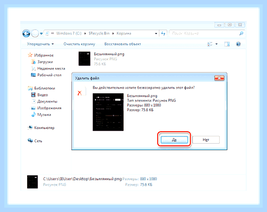Click the Загрузки folder icon
Viewport: 267px width, 212px height.
click(34, 61)
